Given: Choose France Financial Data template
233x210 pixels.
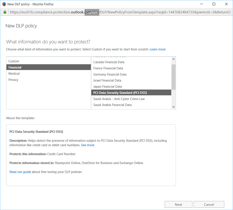Looking at the screenshot, I should click(x=131, y=68).
